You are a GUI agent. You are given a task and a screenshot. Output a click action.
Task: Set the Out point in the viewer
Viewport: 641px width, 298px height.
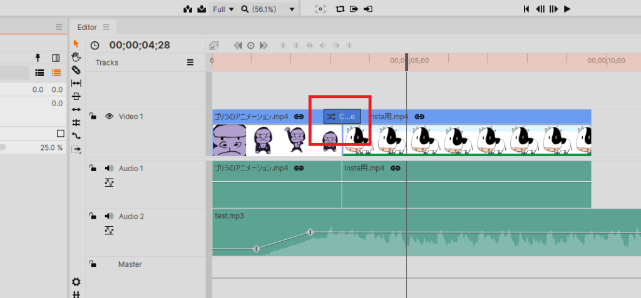(368, 9)
